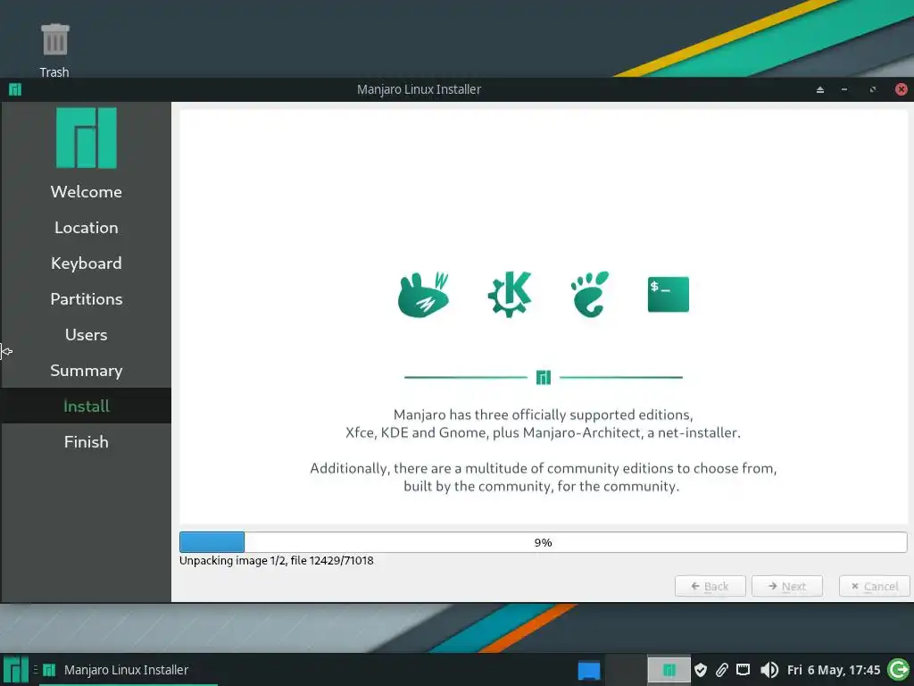This screenshot has height=686, width=914.
Task: Select the active workspace with Manjaro thumbnail
Action: 669,670
